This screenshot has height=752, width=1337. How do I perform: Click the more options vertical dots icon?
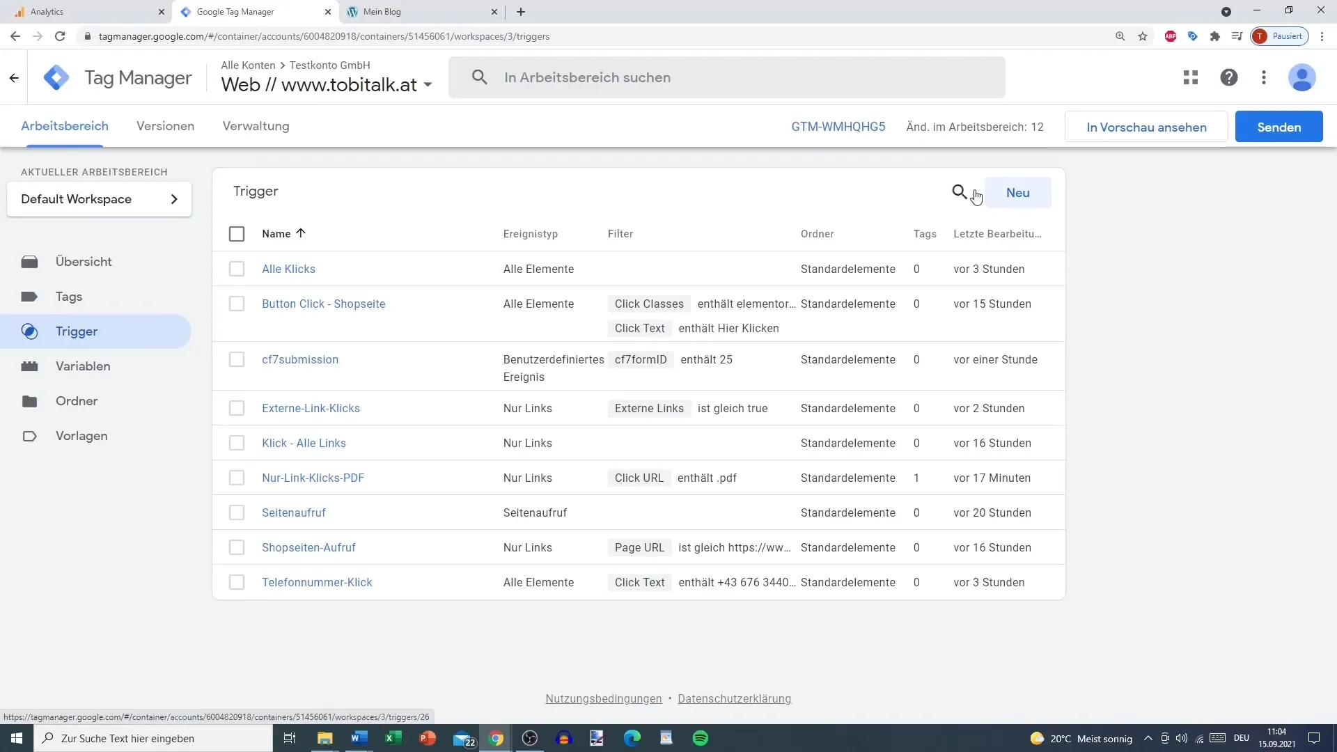click(1264, 77)
